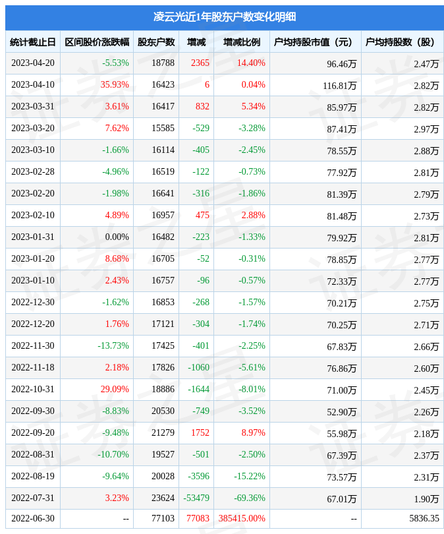The image size is (444, 534).
Task: Select the date cell 2022-09-20
Action: 33,433
